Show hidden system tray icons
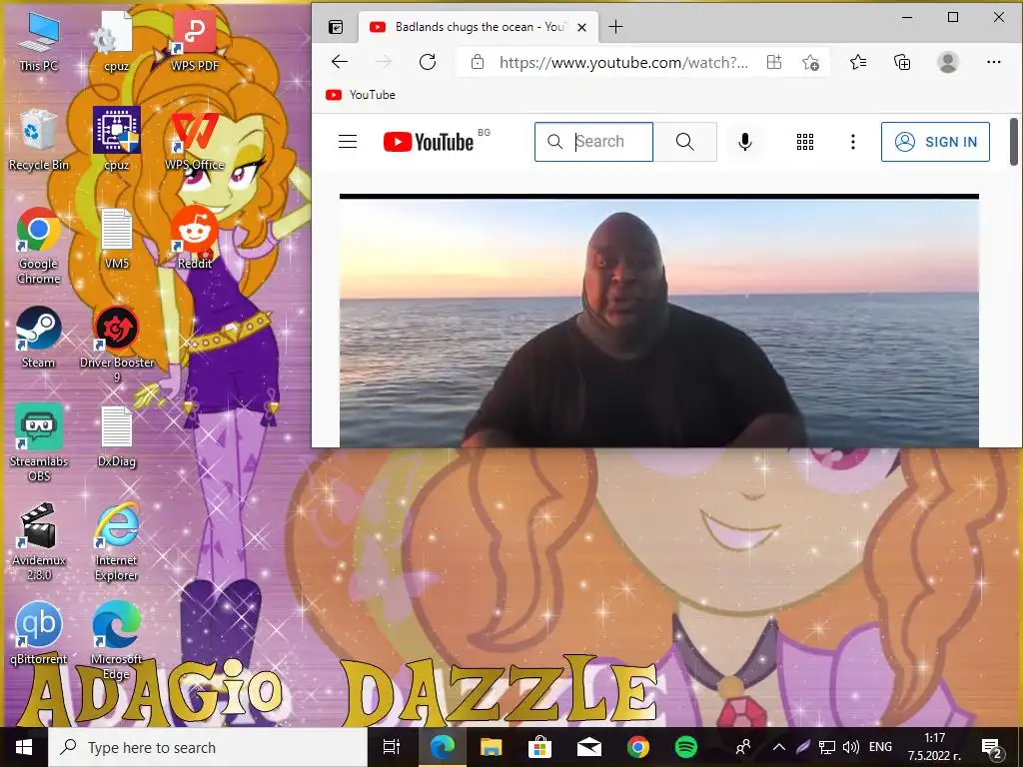Image resolution: width=1023 pixels, height=767 pixels. click(778, 747)
